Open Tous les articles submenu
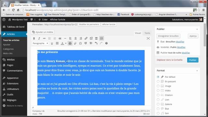Viewport: 208px width, 117px height. pyautogui.click(x=11, y=40)
